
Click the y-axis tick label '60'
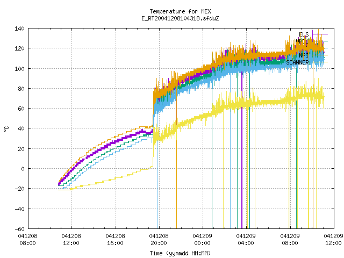coord(21,109)
